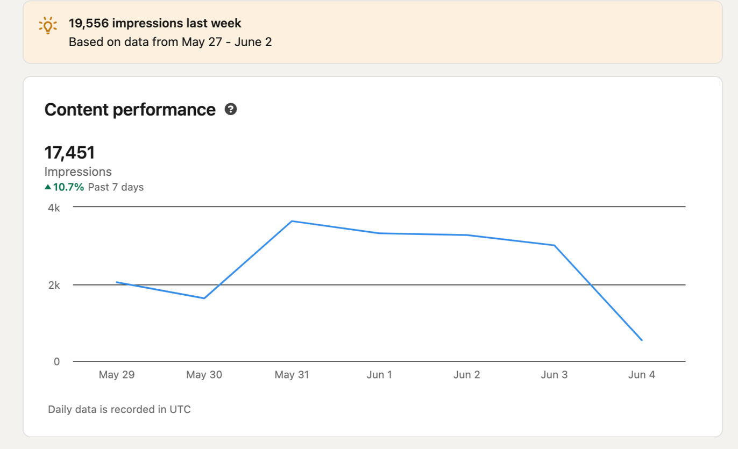Open the Content performance help question mark
Viewport: 738px width, 449px height.
(231, 109)
